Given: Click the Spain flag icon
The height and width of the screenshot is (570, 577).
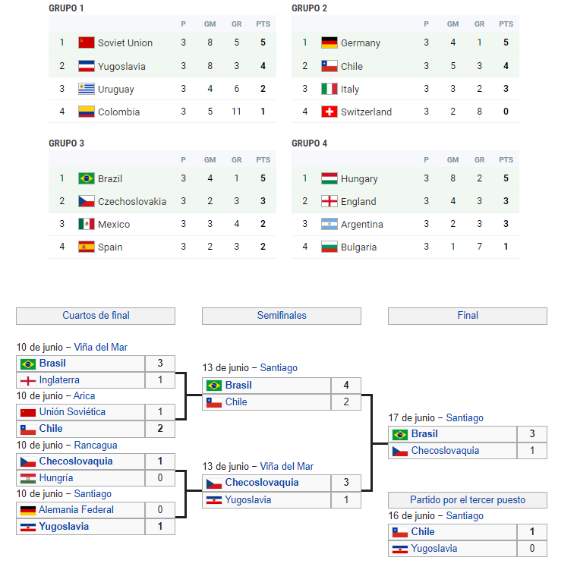Looking at the screenshot, I should (87, 247).
